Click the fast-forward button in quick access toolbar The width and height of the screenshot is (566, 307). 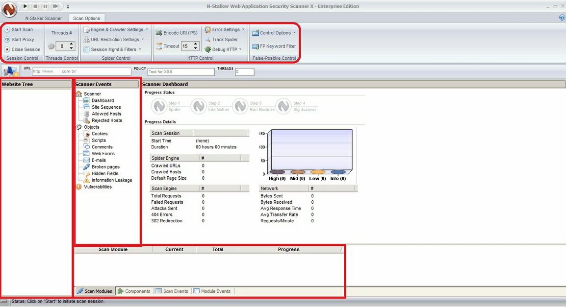[55, 6]
